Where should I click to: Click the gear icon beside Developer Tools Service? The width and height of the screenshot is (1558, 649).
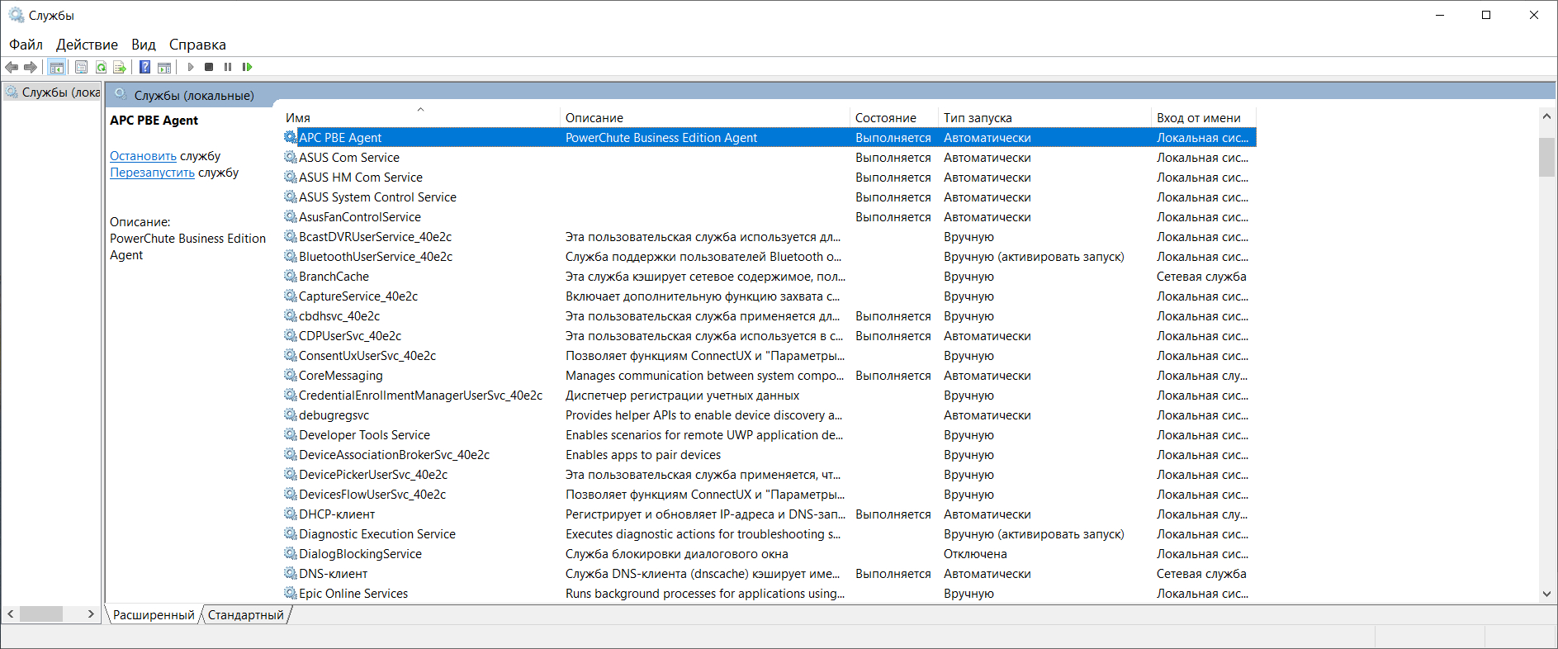tap(291, 434)
